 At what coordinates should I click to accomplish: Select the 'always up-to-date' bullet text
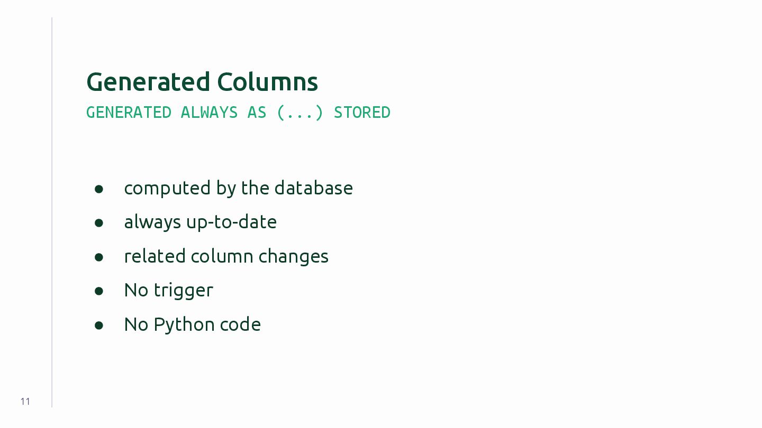(200, 222)
